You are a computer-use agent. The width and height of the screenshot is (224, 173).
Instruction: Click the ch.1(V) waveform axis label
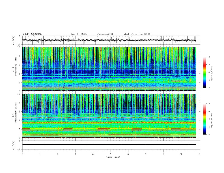click(14, 40)
